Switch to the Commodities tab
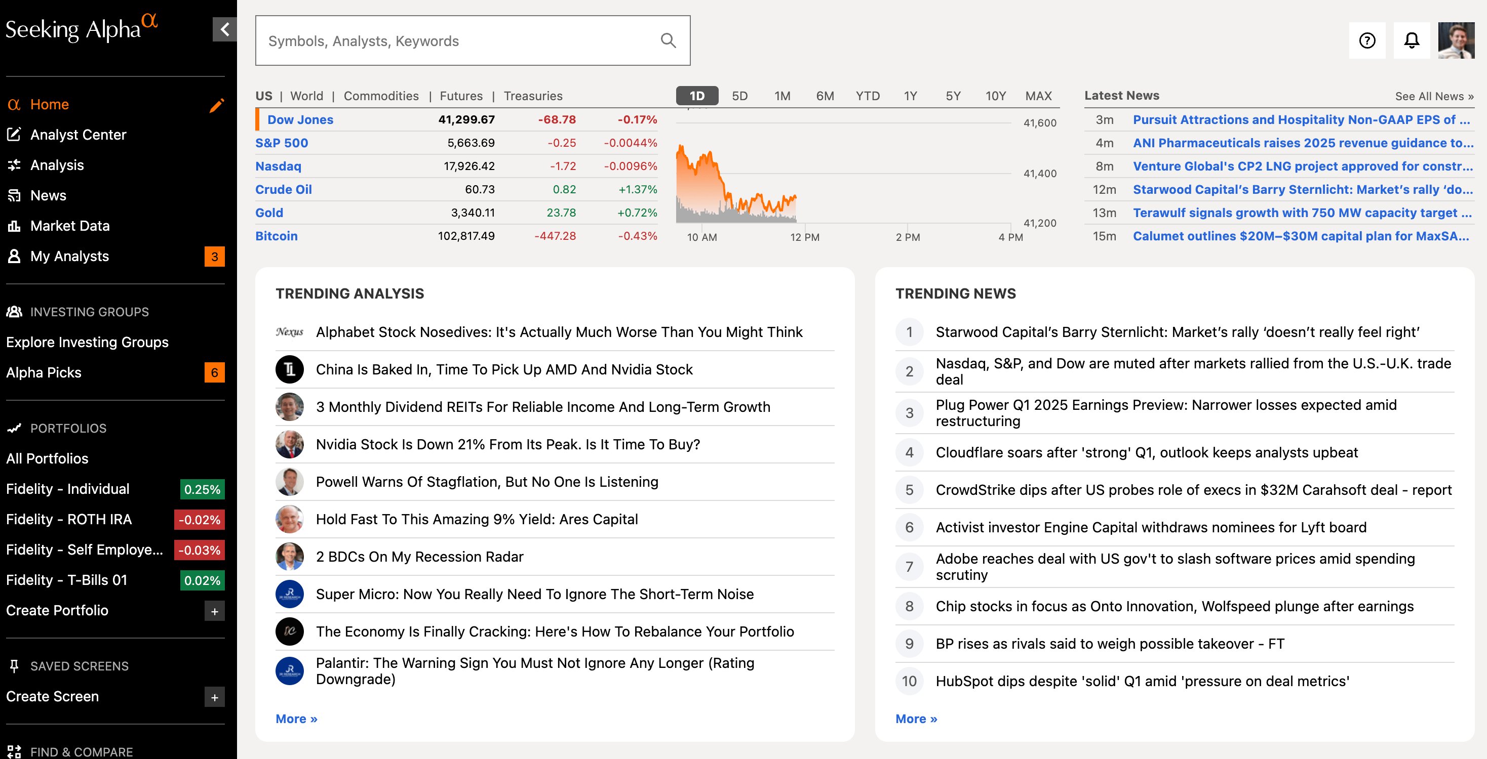 pos(381,96)
